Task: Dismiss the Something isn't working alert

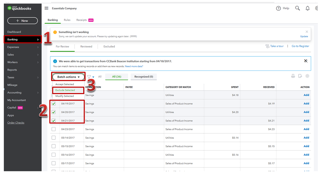Action: click(306, 32)
